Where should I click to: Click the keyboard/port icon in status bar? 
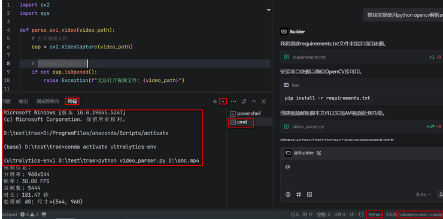[x=44, y=214]
